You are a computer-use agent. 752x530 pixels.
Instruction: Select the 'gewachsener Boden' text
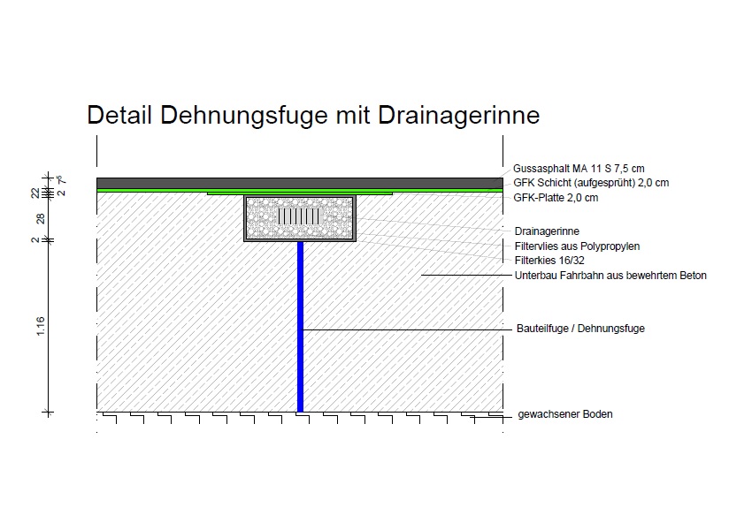tap(565, 414)
